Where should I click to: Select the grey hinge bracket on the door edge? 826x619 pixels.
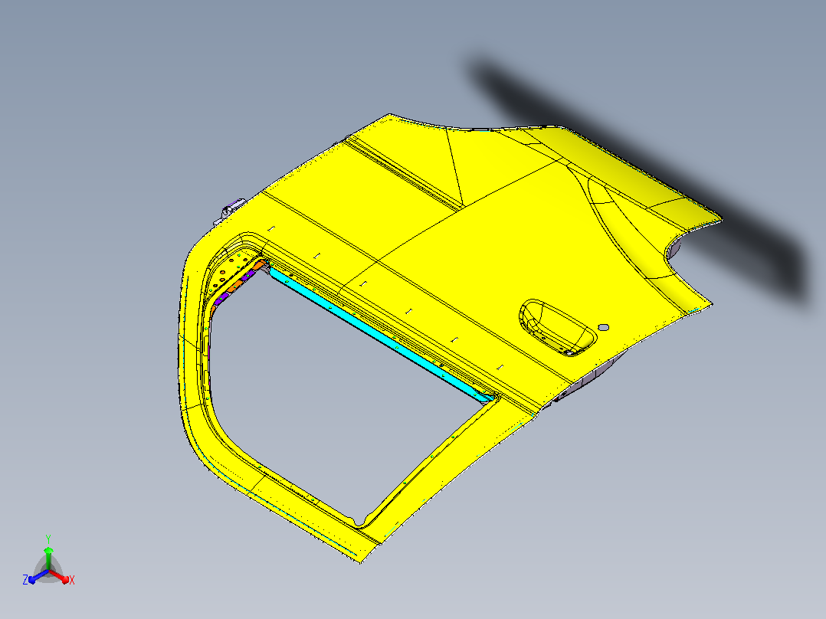coord(230,211)
